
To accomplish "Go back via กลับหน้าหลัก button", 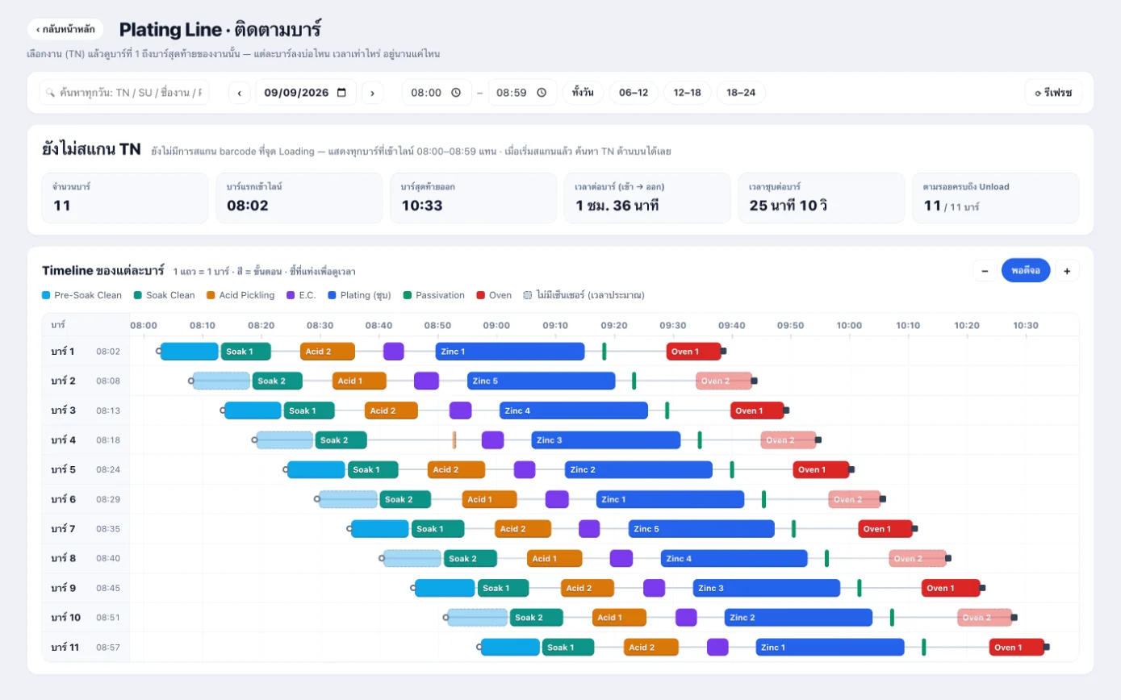I will (65, 29).
